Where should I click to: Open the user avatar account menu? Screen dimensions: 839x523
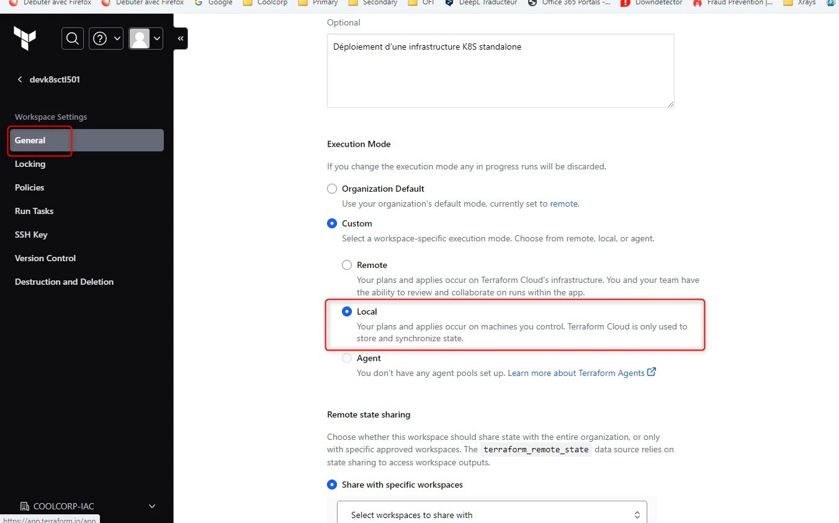[x=146, y=38]
